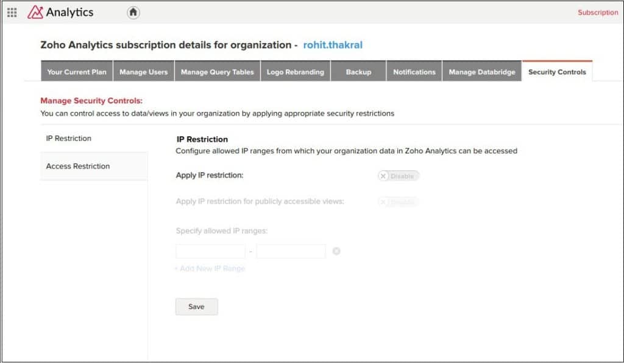Image resolution: width=624 pixels, height=363 pixels.
Task: Click the Add New IP Range link
Action: [x=210, y=269]
